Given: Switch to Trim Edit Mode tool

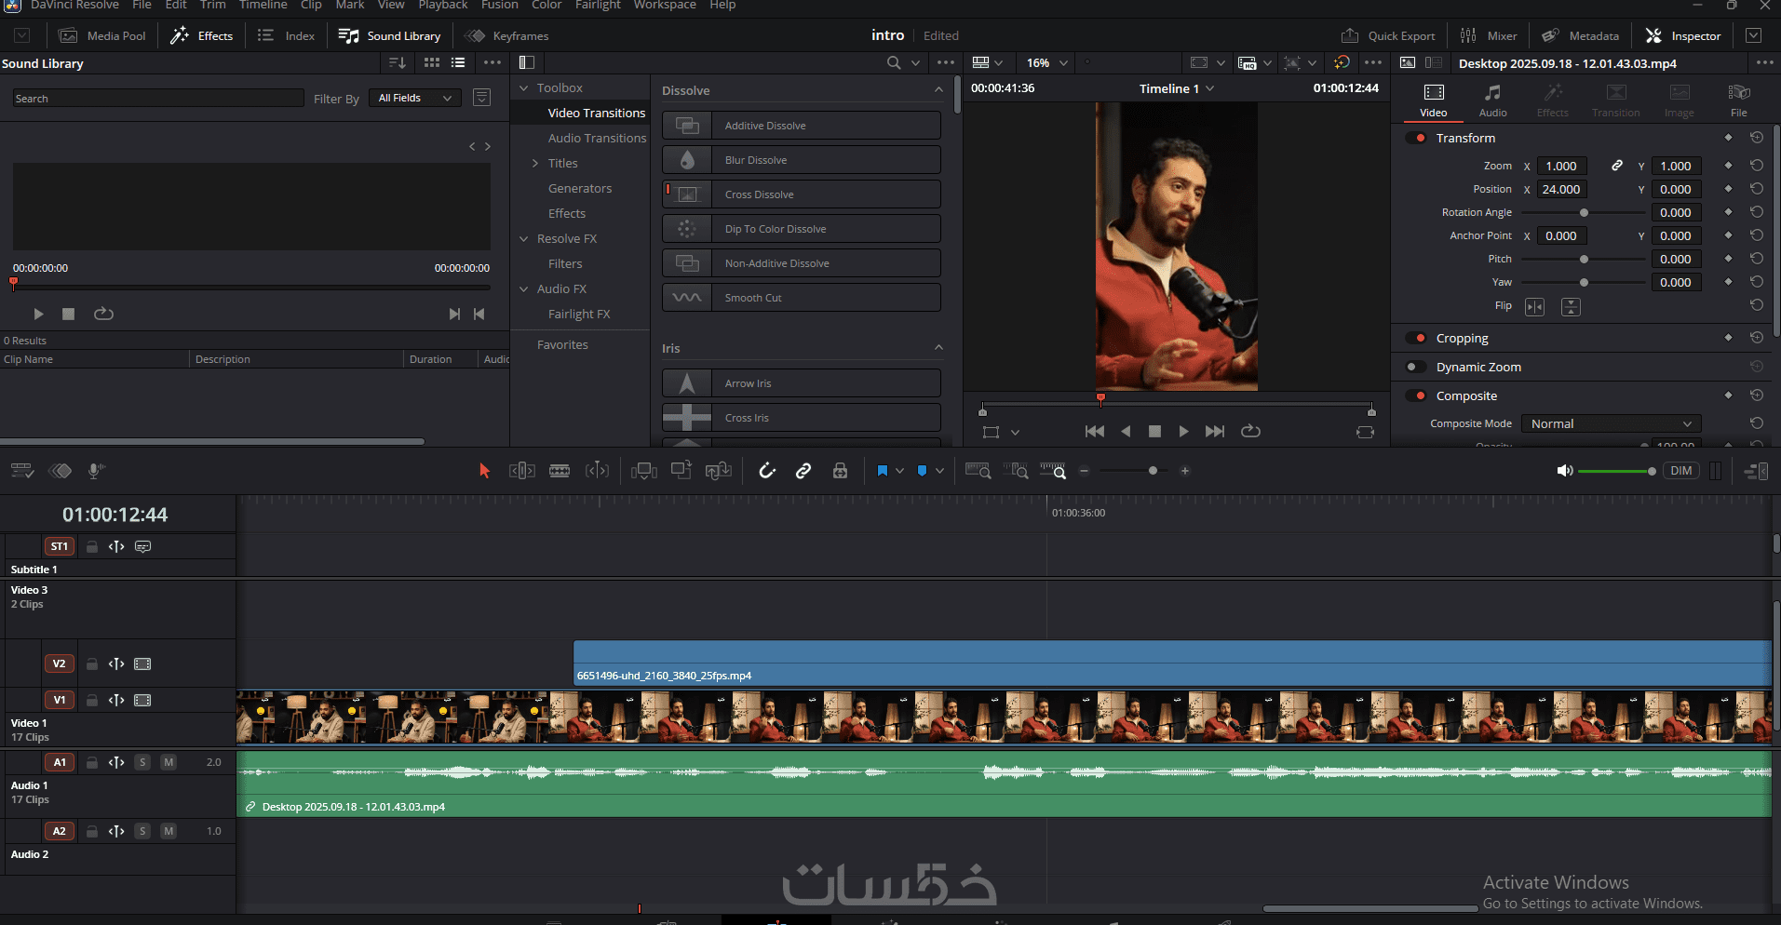Looking at the screenshot, I should pos(522,471).
